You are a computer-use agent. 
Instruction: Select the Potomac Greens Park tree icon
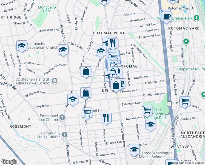[197, 18]
